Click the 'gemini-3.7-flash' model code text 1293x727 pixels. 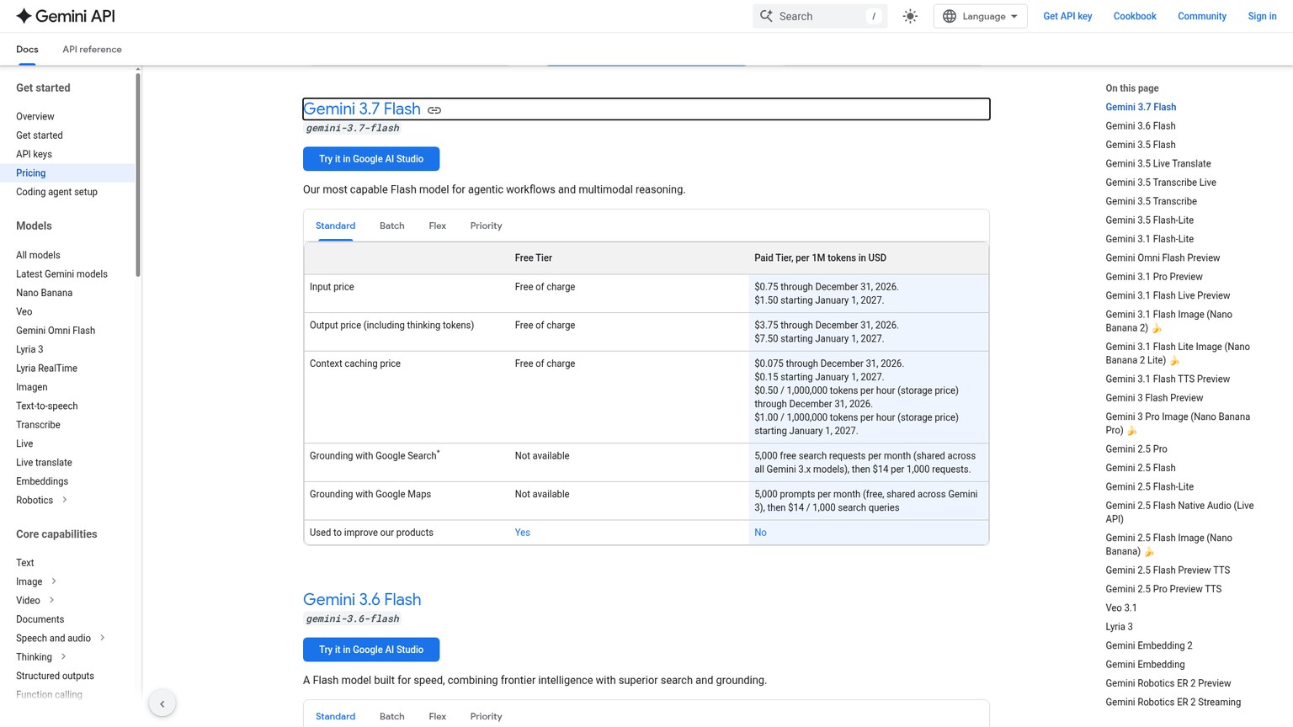pos(353,128)
